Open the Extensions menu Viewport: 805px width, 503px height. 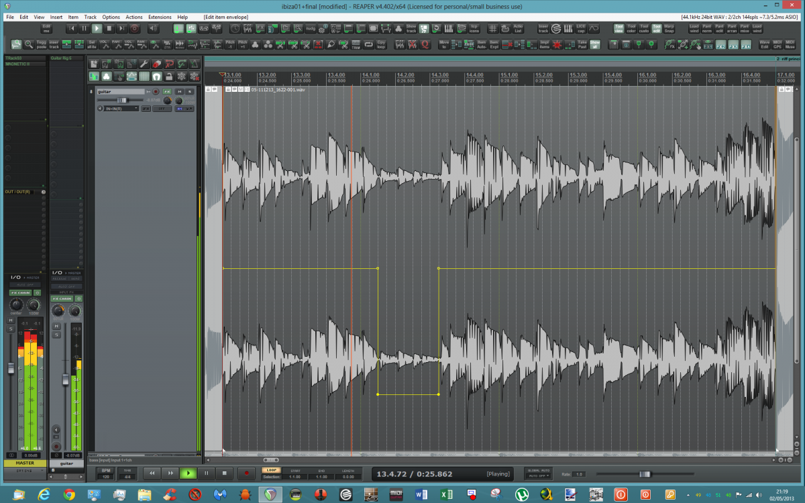(160, 17)
